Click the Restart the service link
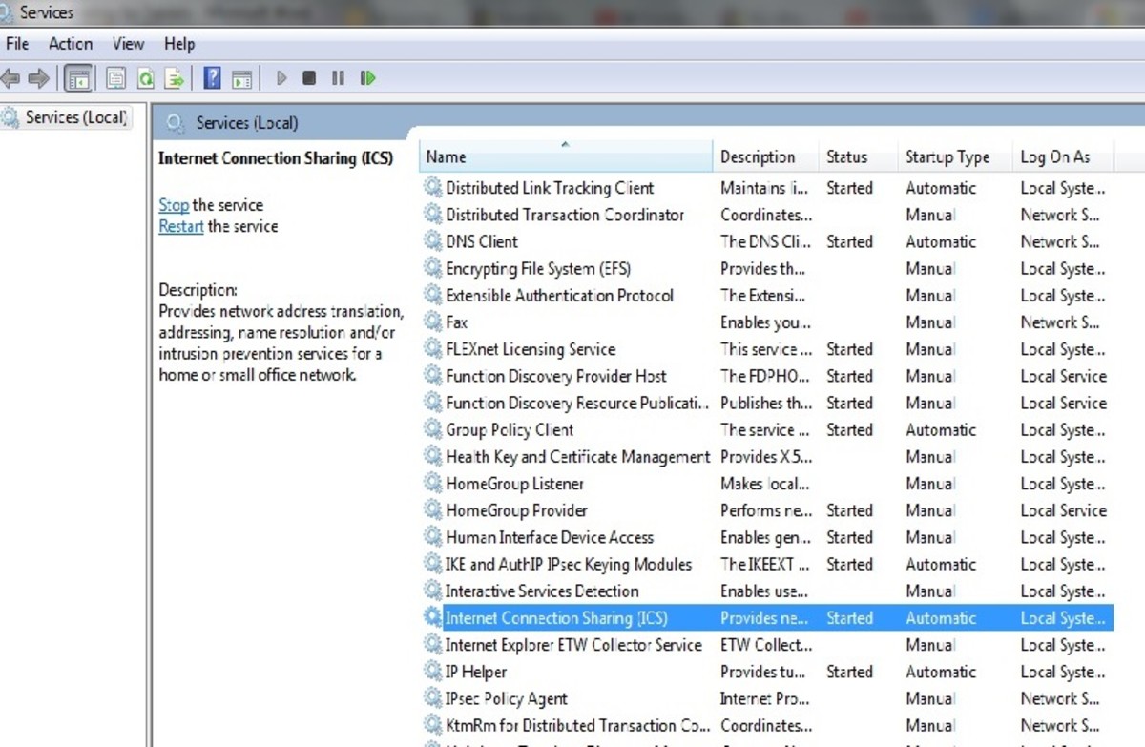Image resolution: width=1145 pixels, height=747 pixels. (180, 226)
